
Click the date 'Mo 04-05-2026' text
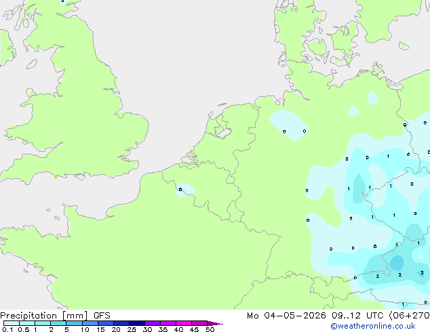coord(287,316)
